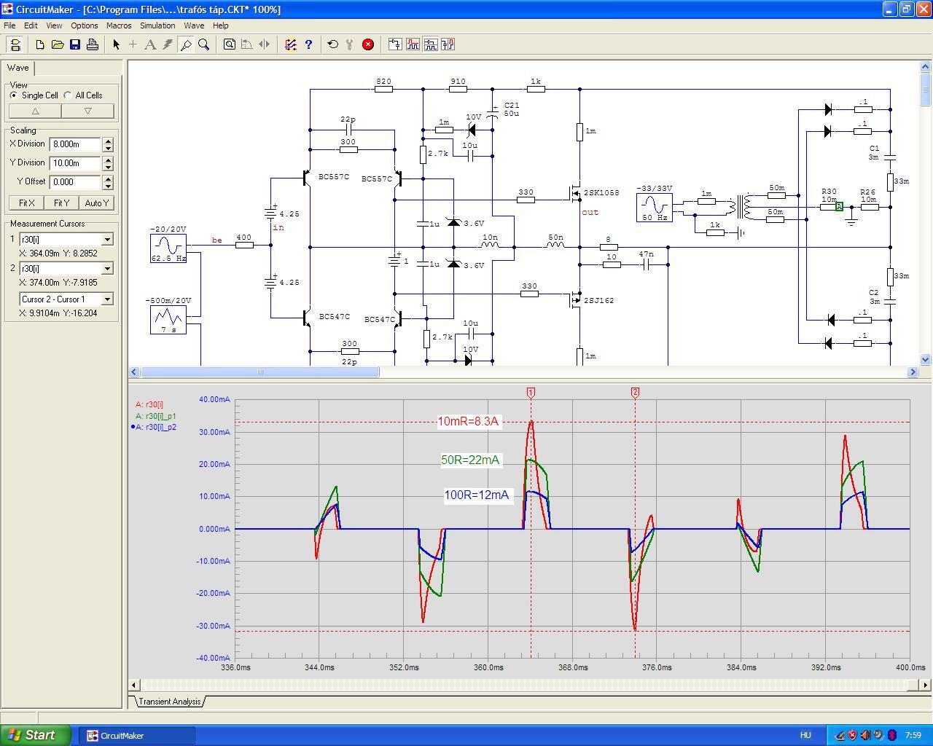Click the X Division input field

[74, 144]
